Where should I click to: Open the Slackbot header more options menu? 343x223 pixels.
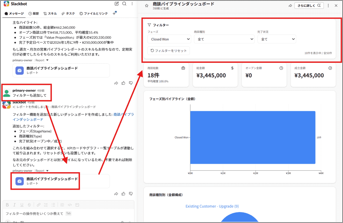click(132, 4)
